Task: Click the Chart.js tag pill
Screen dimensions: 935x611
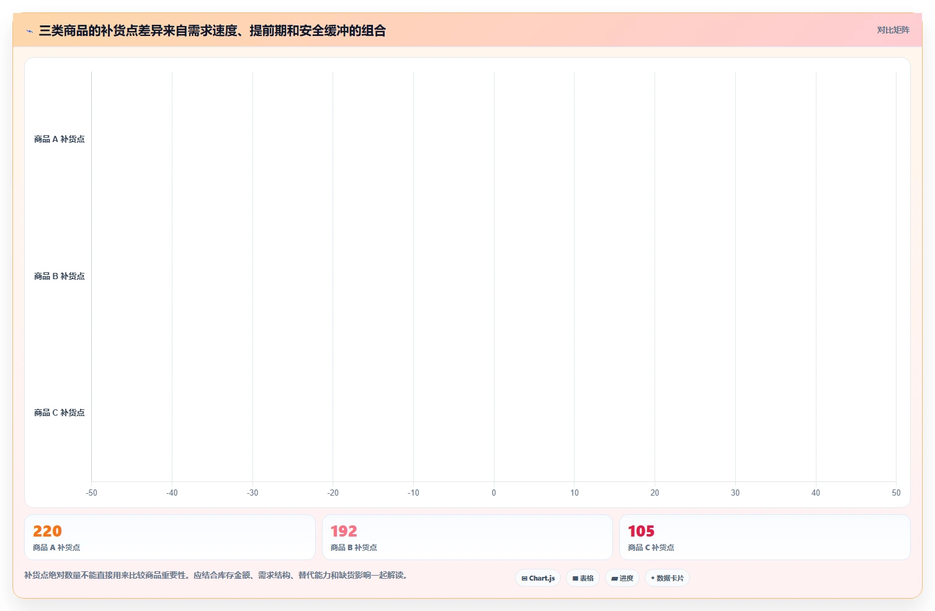Action: pyautogui.click(x=538, y=578)
